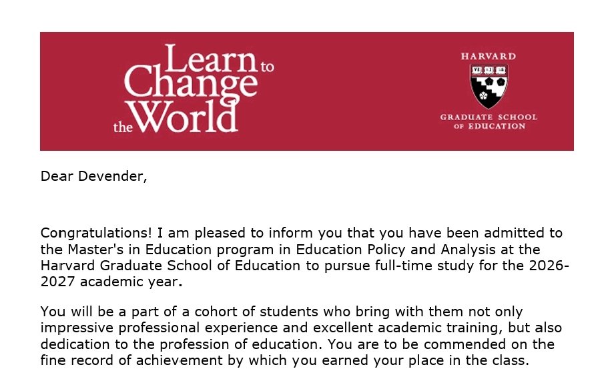This screenshot has width=616, height=383.
Task: Click the word Congratulations!
Action: point(96,233)
